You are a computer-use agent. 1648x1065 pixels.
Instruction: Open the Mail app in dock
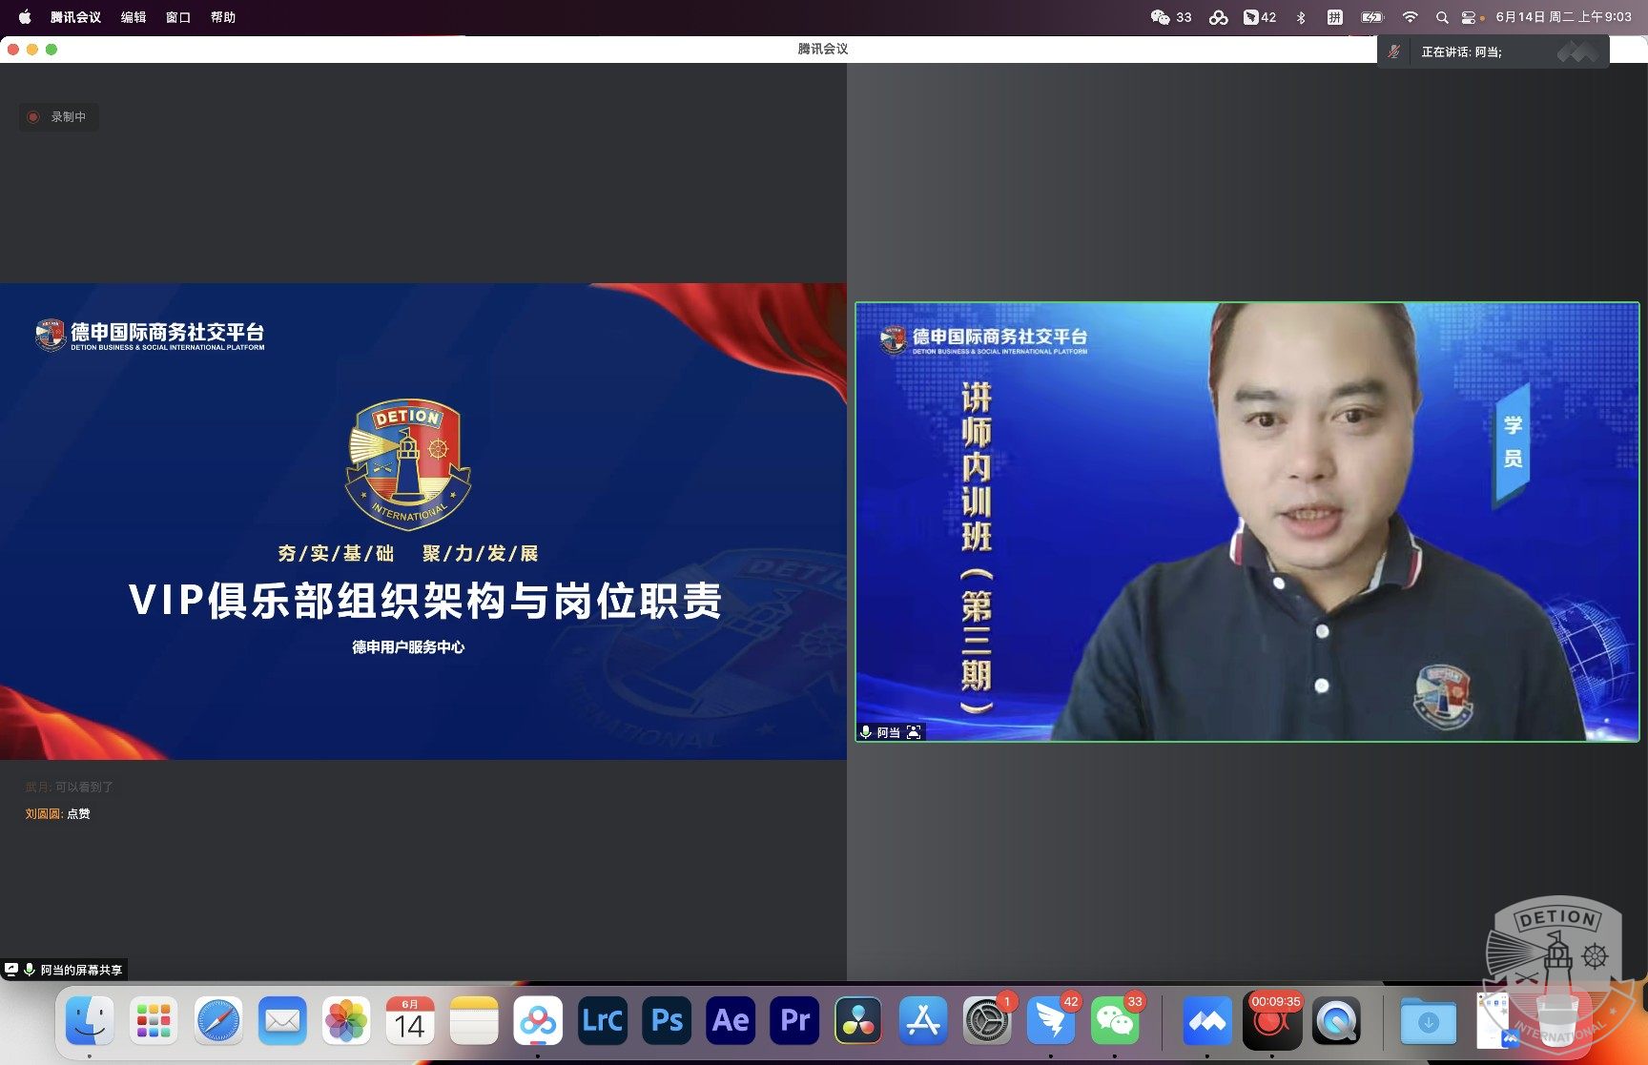282,1021
